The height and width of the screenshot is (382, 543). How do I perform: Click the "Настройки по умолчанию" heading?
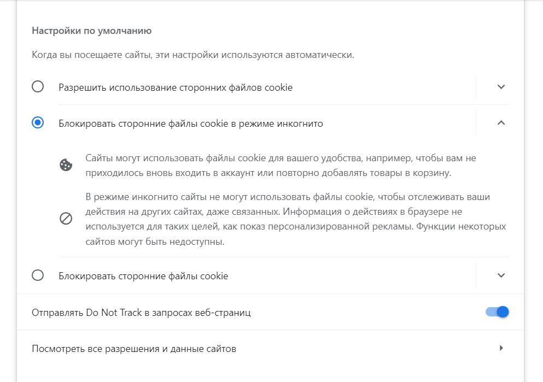pos(91,31)
